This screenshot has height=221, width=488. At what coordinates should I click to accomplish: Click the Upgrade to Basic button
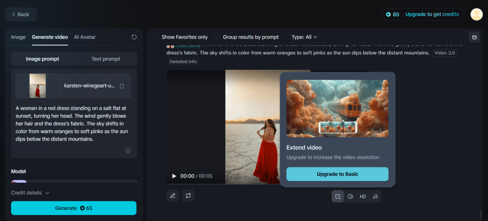(337, 174)
